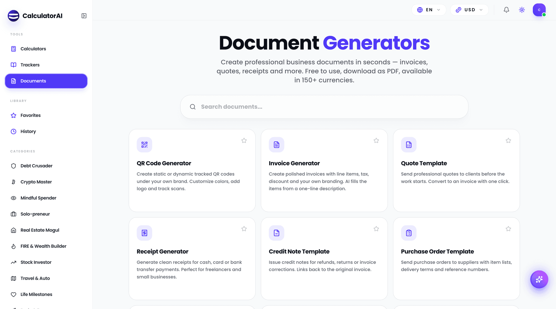This screenshot has height=309, width=556.
Task: Click the Credit Note Template icon
Action: coord(277,233)
